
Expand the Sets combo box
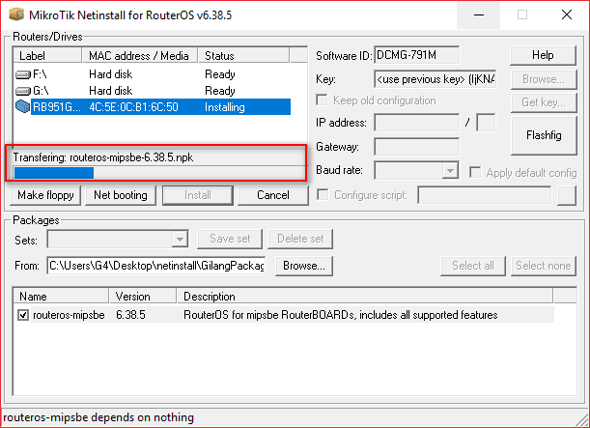180,239
